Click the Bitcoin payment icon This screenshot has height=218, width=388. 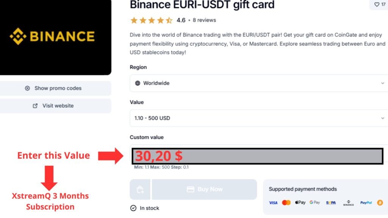pyautogui.click(x=380, y=203)
